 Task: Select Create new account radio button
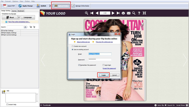pyautogui.click(x=72, y=46)
